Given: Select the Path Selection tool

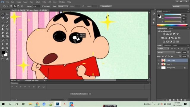Looking at the screenshot, I should tap(3, 44).
